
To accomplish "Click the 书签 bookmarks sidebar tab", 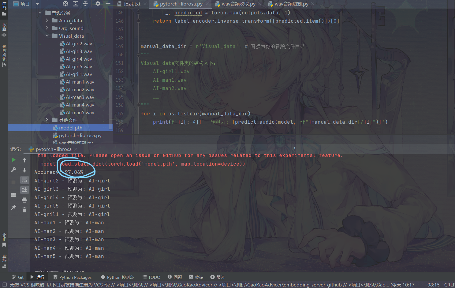I will 4,240.
